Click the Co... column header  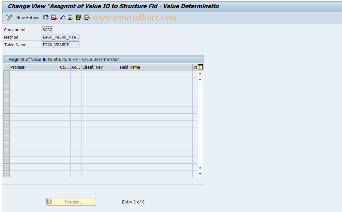65,67
